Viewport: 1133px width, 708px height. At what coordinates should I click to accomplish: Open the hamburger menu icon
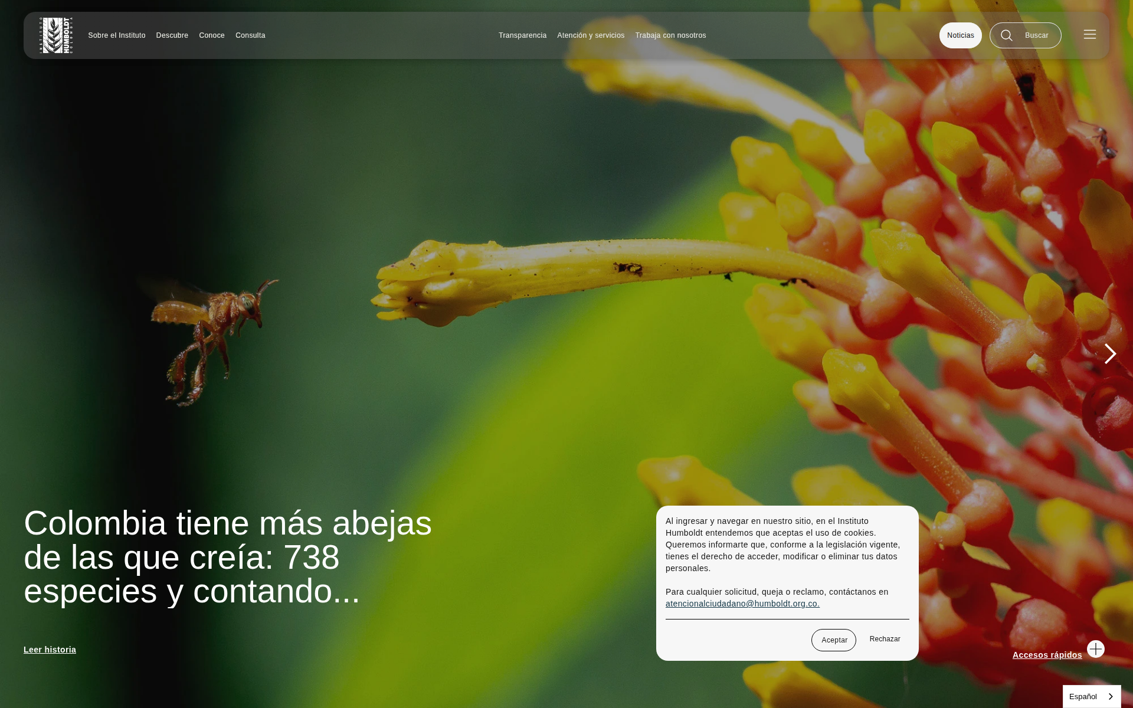coord(1090,35)
